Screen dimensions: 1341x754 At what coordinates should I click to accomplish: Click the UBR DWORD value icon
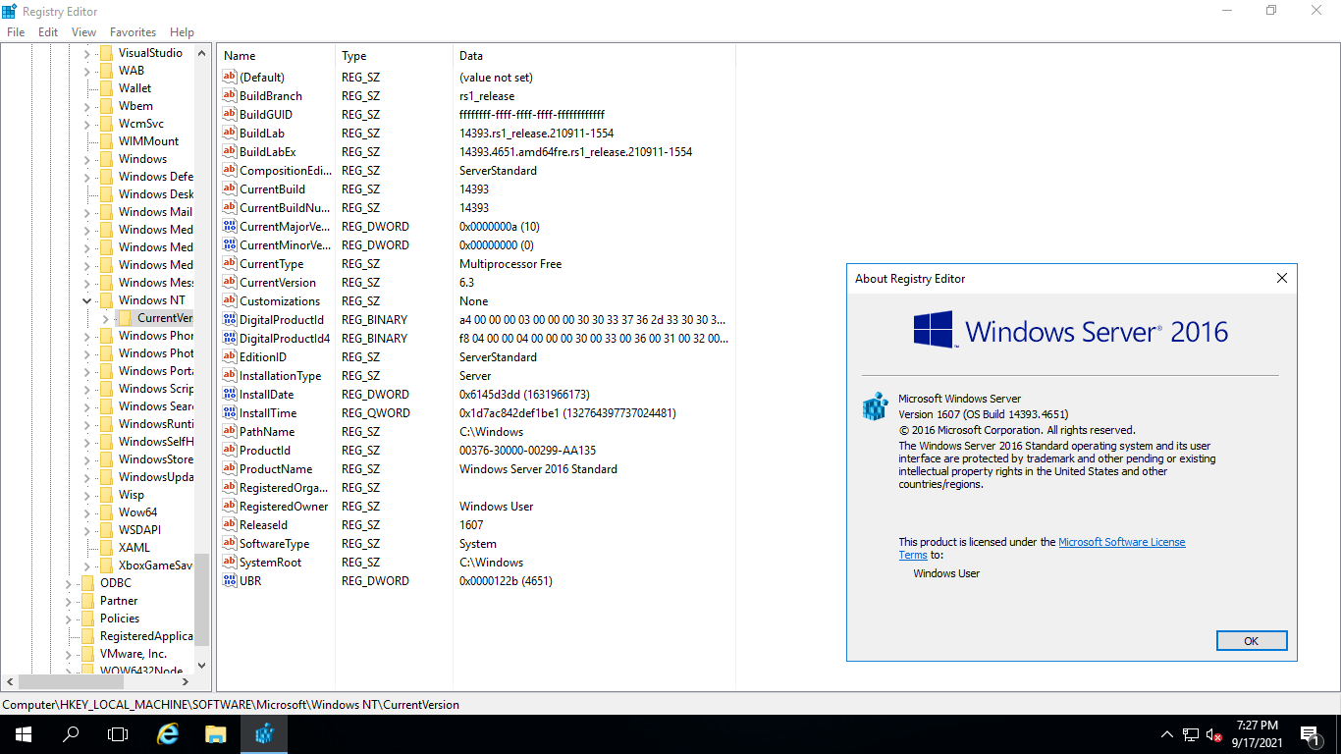[230, 581]
